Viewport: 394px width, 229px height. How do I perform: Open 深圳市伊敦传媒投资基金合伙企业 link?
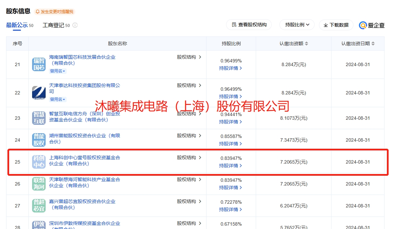[x=84, y=225]
